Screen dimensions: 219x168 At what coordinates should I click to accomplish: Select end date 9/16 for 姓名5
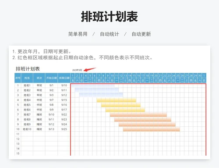[x=64, y=105]
